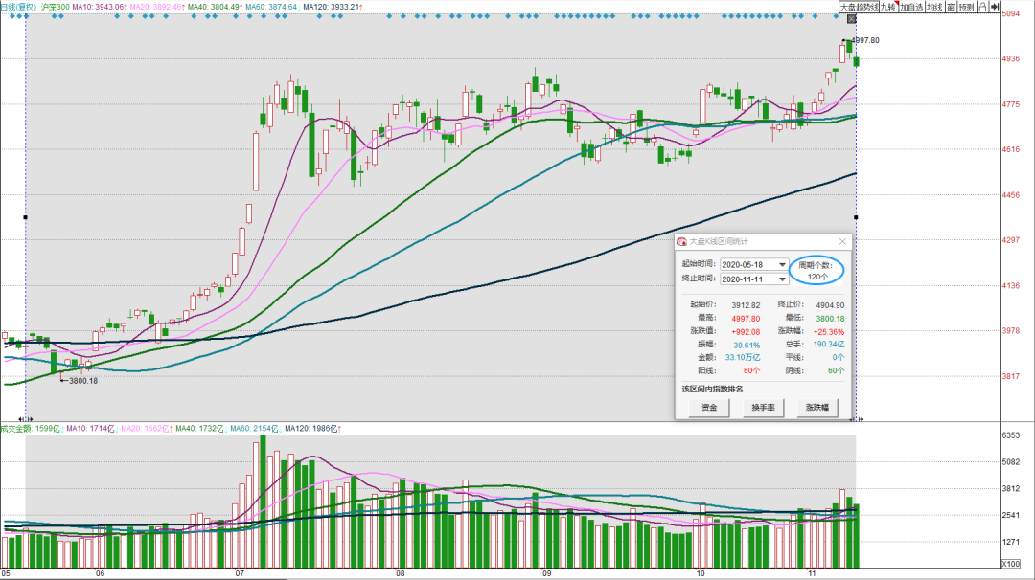Click the MA40: 3804.49 indicator label

[x=215, y=7]
